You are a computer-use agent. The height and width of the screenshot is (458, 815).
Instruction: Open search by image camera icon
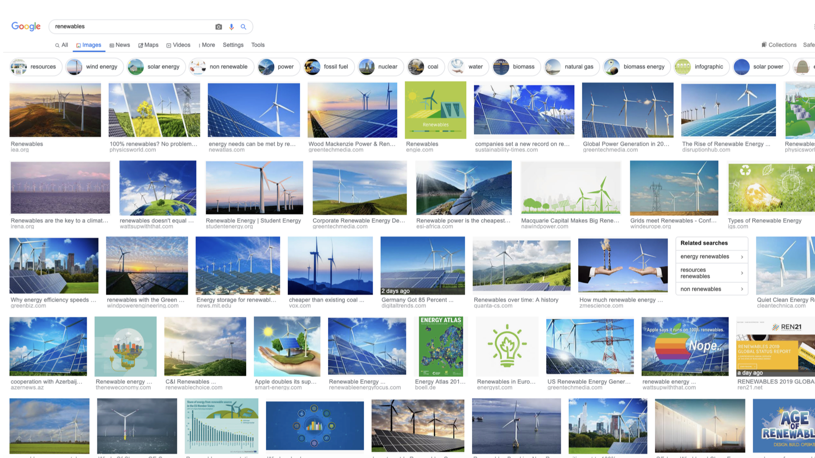point(219,27)
